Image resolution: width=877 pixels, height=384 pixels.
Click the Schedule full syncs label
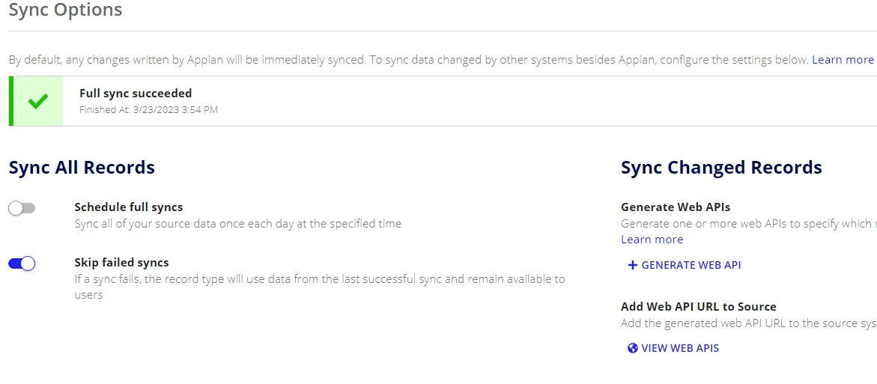tap(129, 207)
